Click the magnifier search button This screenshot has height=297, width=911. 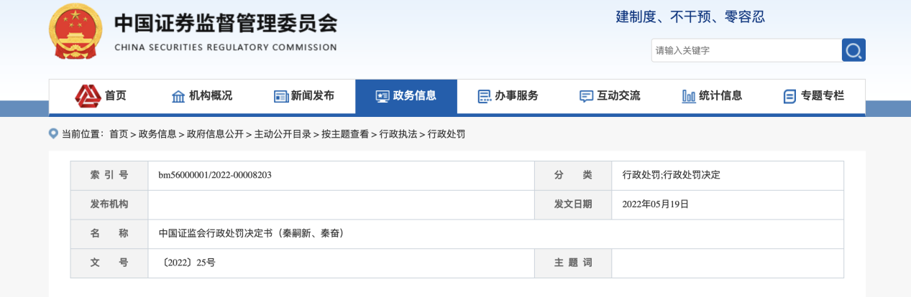pyautogui.click(x=853, y=50)
